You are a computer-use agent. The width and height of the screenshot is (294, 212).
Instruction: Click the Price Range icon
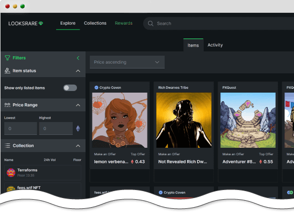(x=7, y=105)
